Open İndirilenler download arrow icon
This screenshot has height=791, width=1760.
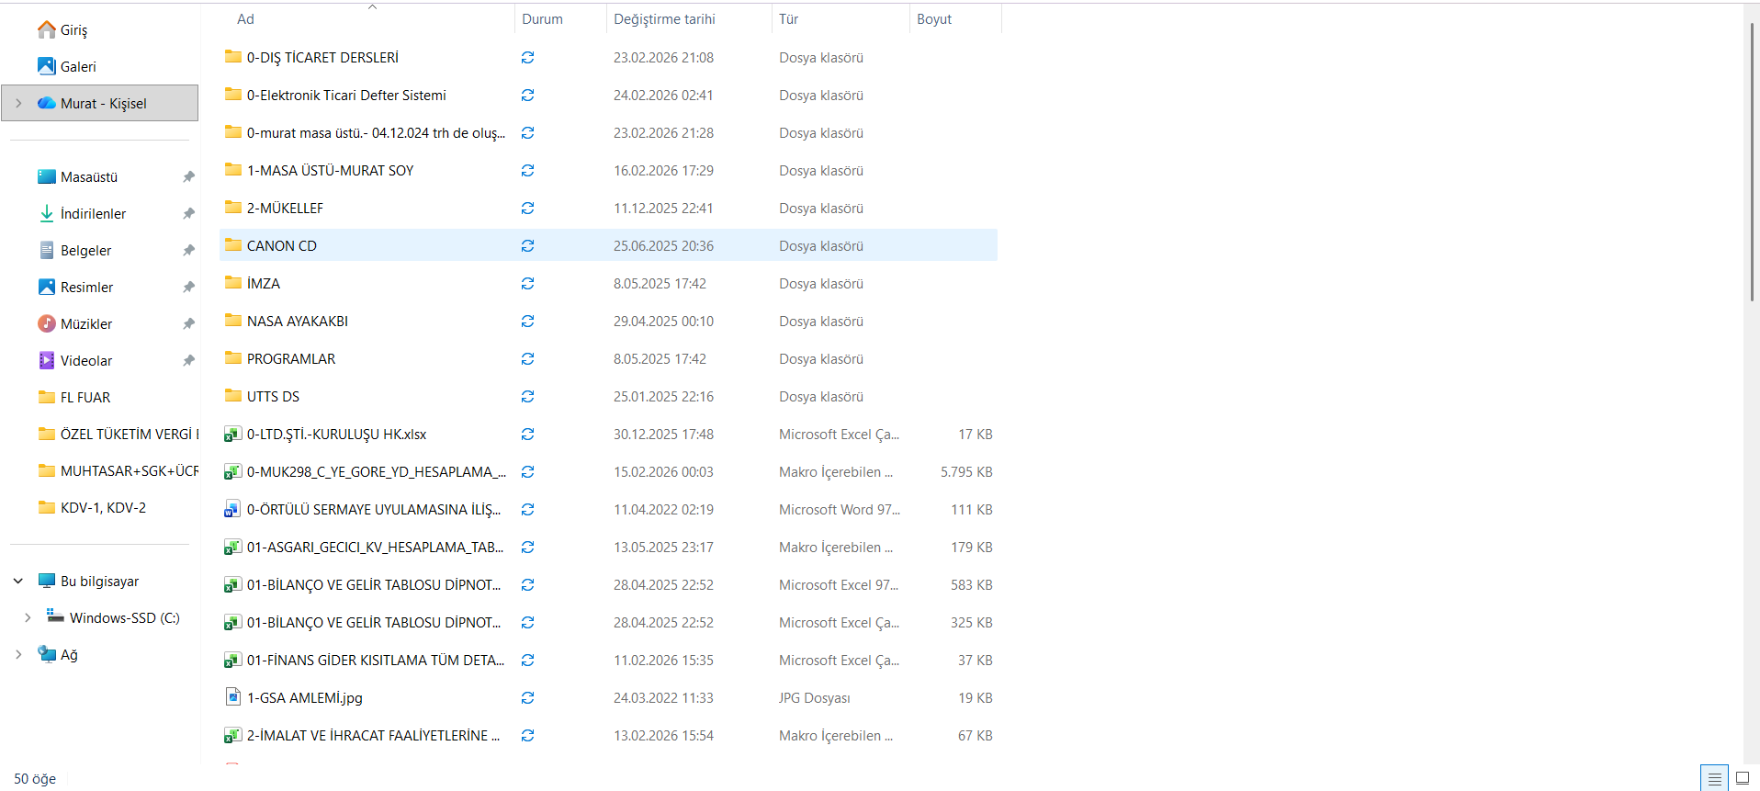[x=47, y=213]
